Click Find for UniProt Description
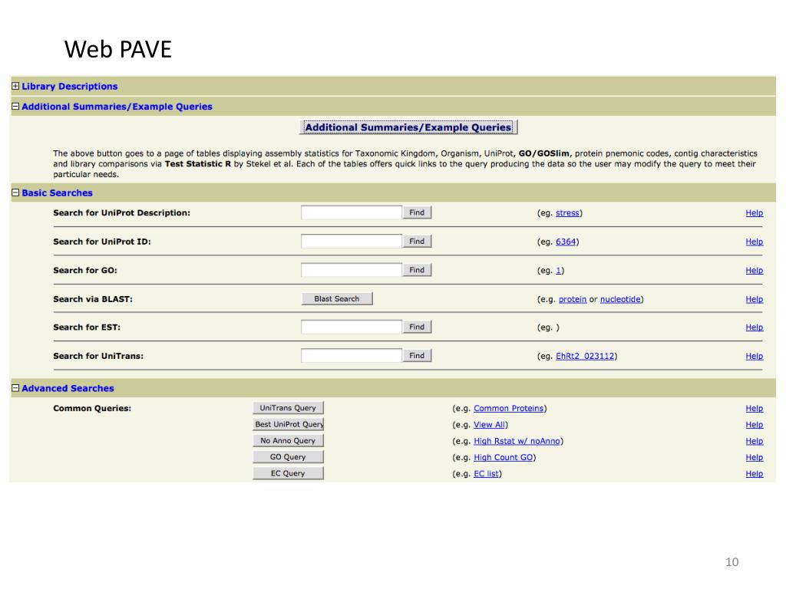This screenshot has height=589, width=786. (x=417, y=212)
